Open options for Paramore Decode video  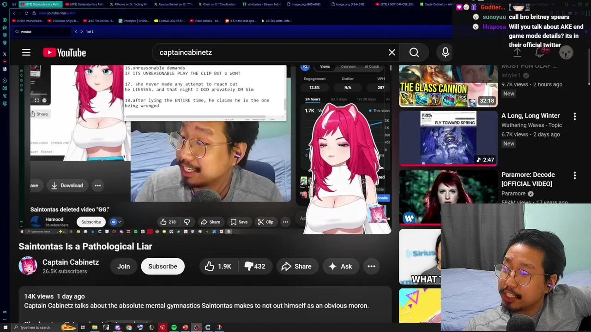pyautogui.click(x=575, y=176)
